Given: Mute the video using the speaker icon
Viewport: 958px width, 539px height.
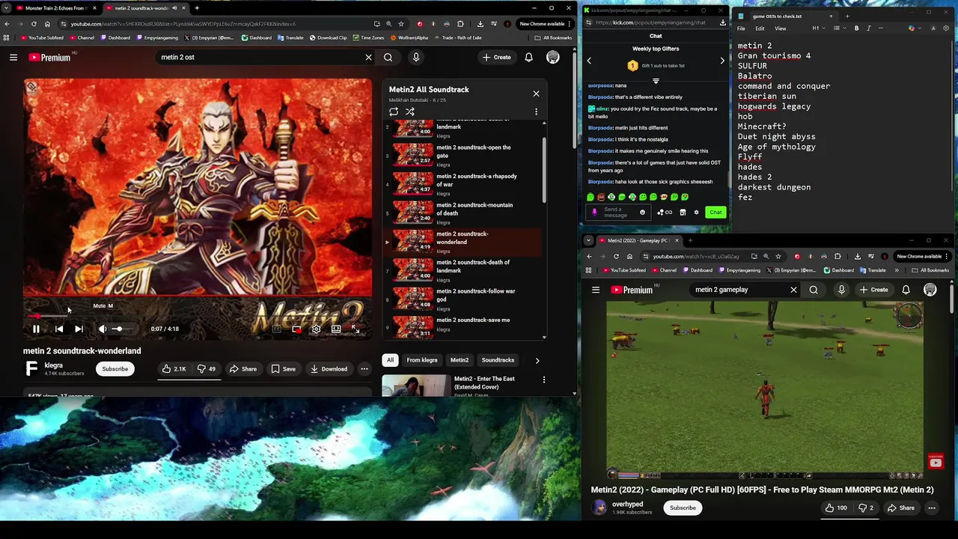Looking at the screenshot, I should (x=103, y=329).
